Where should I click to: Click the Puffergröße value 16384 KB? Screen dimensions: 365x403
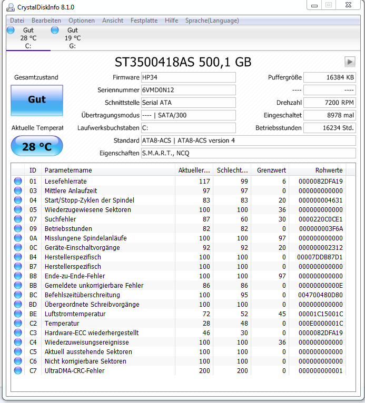[x=330, y=77]
